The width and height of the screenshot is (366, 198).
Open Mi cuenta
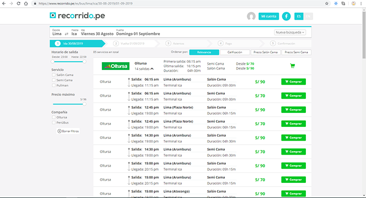[269, 16]
